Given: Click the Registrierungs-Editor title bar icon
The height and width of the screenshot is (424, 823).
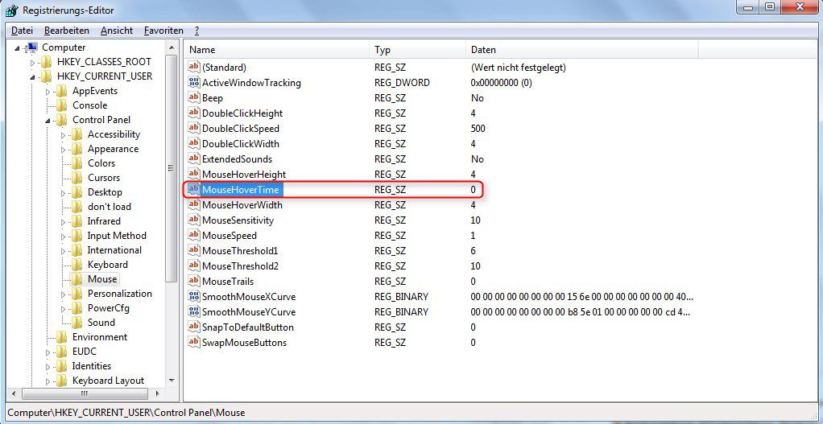Looking at the screenshot, I should [13, 10].
